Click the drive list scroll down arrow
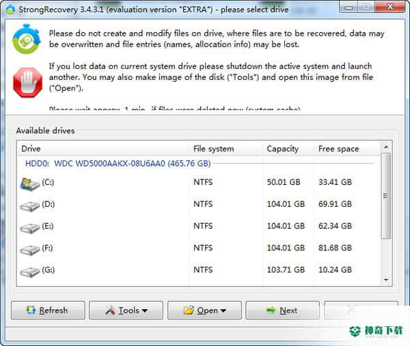Viewport: 410px width, 346px height. (x=386, y=280)
